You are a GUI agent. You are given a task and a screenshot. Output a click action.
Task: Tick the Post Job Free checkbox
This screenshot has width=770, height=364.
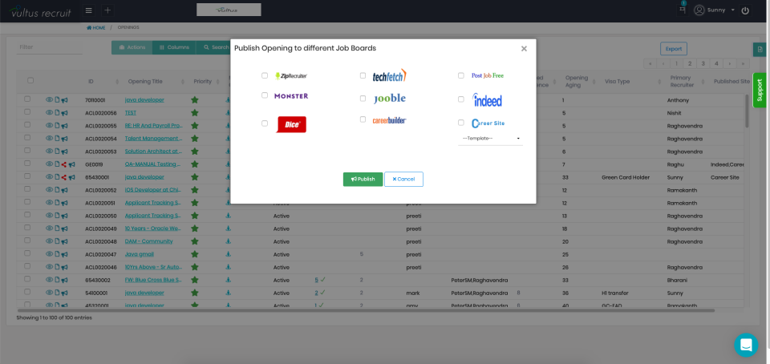tap(461, 75)
